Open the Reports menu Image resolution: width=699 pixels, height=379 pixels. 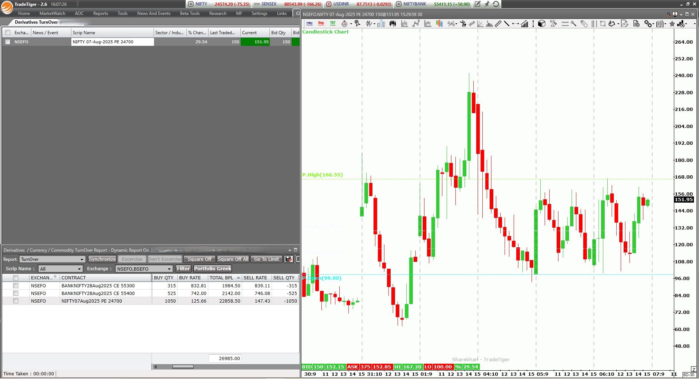pyautogui.click(x=100, y=13)
